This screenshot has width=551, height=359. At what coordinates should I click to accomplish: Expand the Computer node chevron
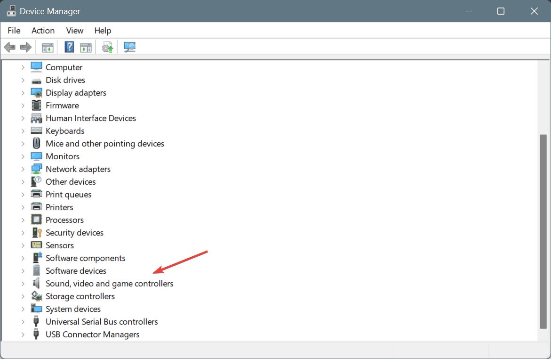click(x=23, y=67)
